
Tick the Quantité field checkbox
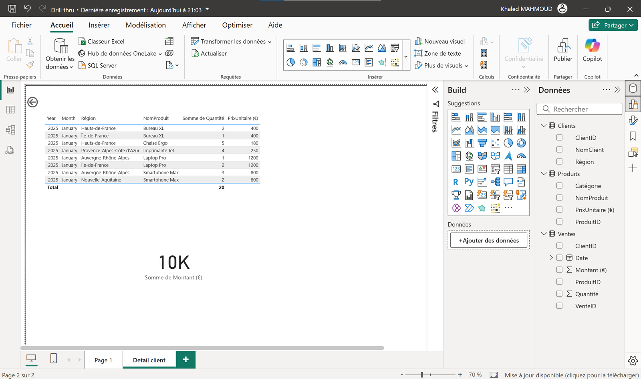pyautogui.click(x=559, y=294)
